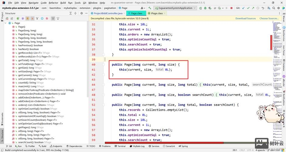Open Structure panel settings gear
Image resolution: width=286 pixels, height=152 pixels.
(81, 13)
